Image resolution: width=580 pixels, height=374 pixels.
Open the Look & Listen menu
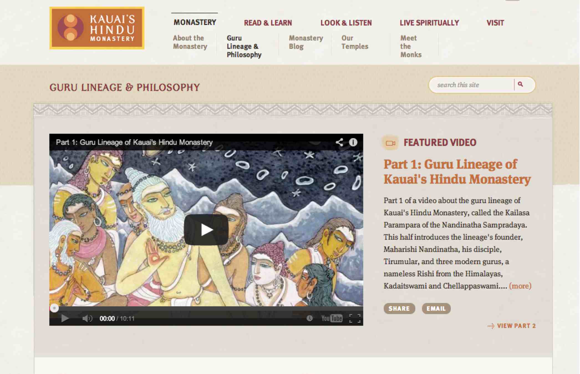[346, 23]
